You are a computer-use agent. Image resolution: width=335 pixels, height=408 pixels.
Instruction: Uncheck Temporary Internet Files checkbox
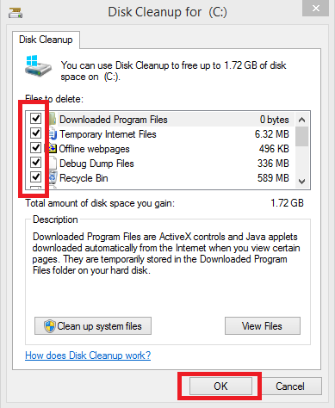36,133
